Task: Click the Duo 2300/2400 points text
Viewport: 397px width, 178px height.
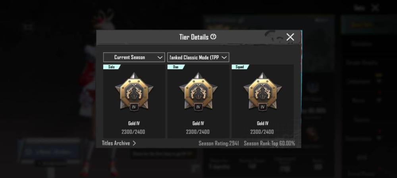Action: (x=198, y=132)
